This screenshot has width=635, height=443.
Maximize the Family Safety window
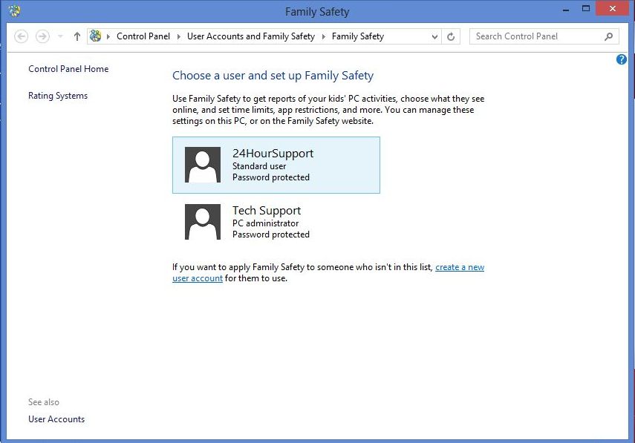(585, 9)
